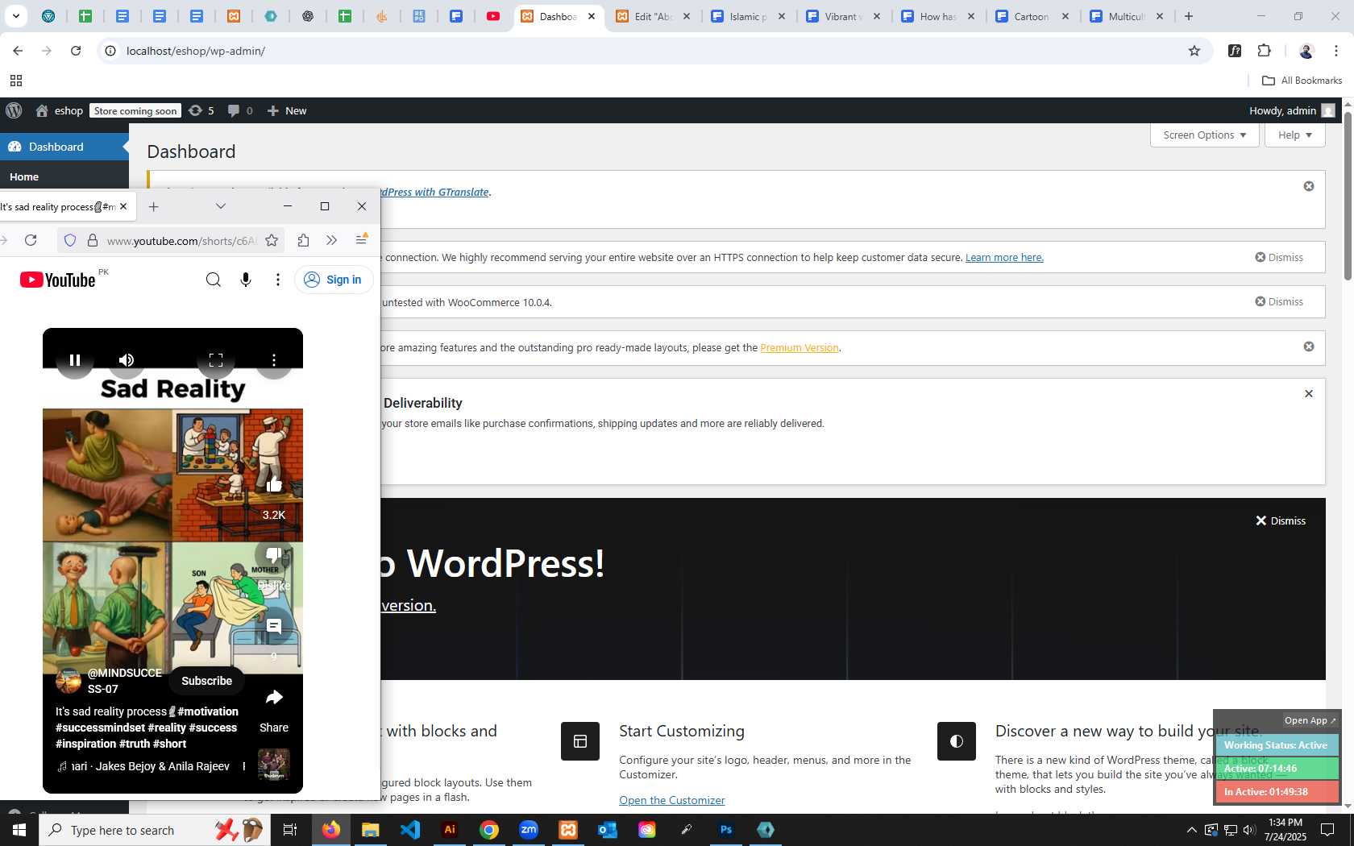Open Howdy, admin account menu
The height and width of the screenshot is (846, 1354).
click(x=1292, y=110)
